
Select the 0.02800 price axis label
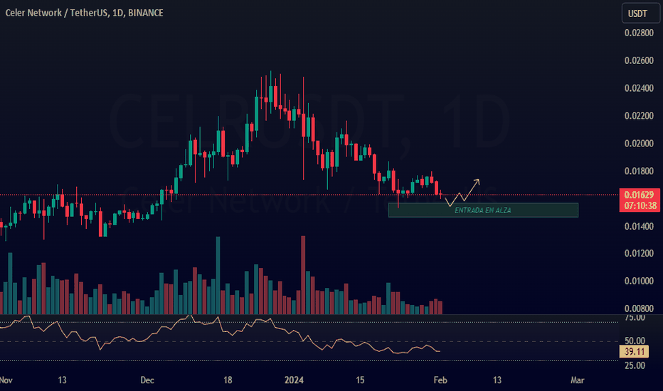click(639, 33)
